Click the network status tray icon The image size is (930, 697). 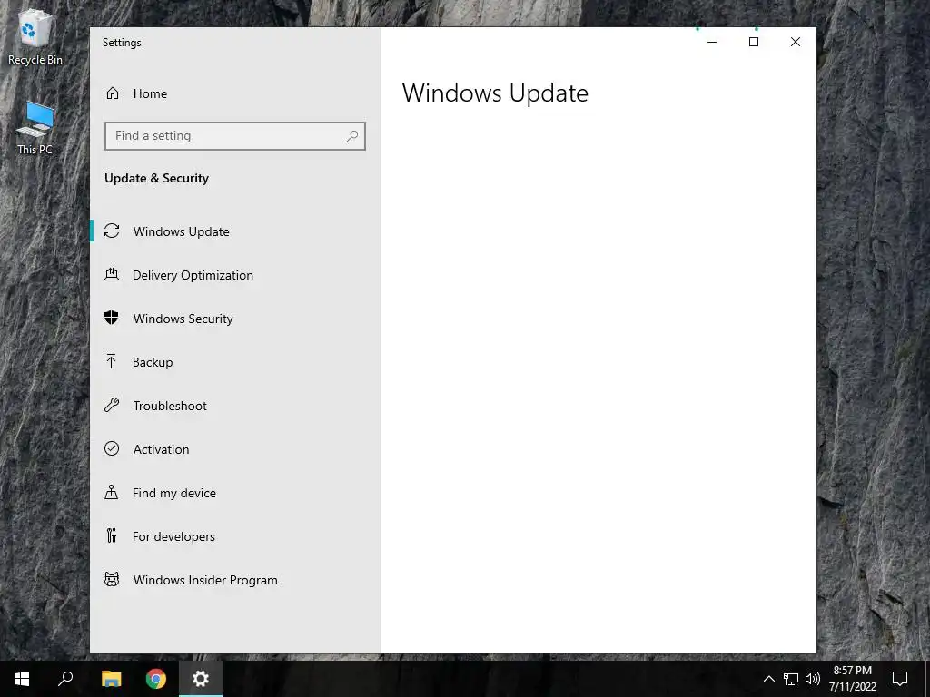point(791,679)
